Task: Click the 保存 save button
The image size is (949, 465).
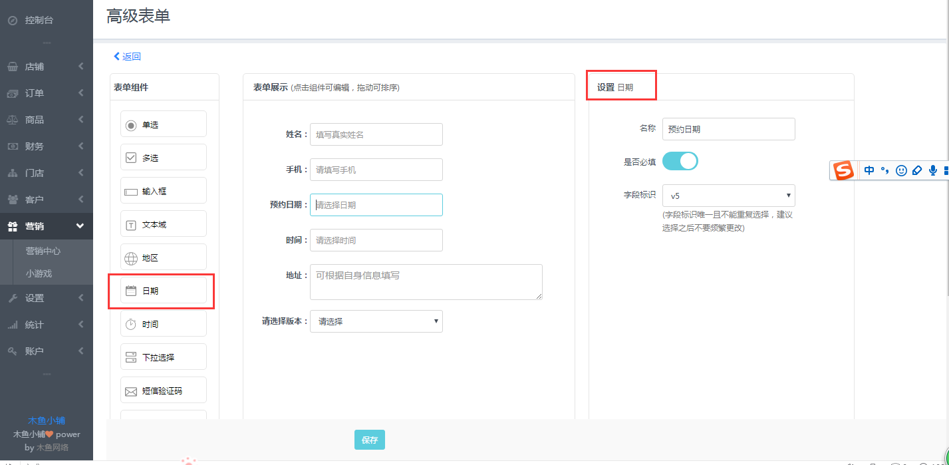Action: click(369, 440)
